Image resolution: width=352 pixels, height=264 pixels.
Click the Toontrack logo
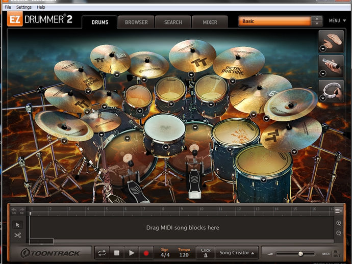click(x=51, y=253)
